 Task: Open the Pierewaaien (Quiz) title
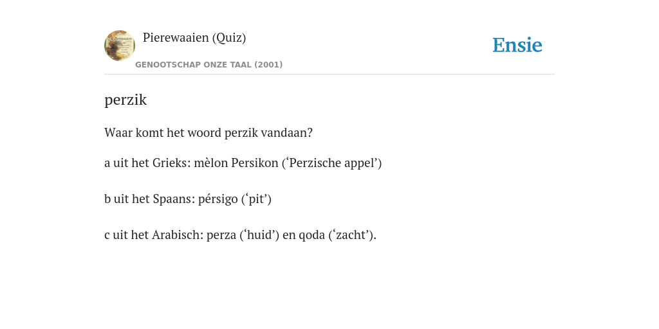[x=194, y=38]
